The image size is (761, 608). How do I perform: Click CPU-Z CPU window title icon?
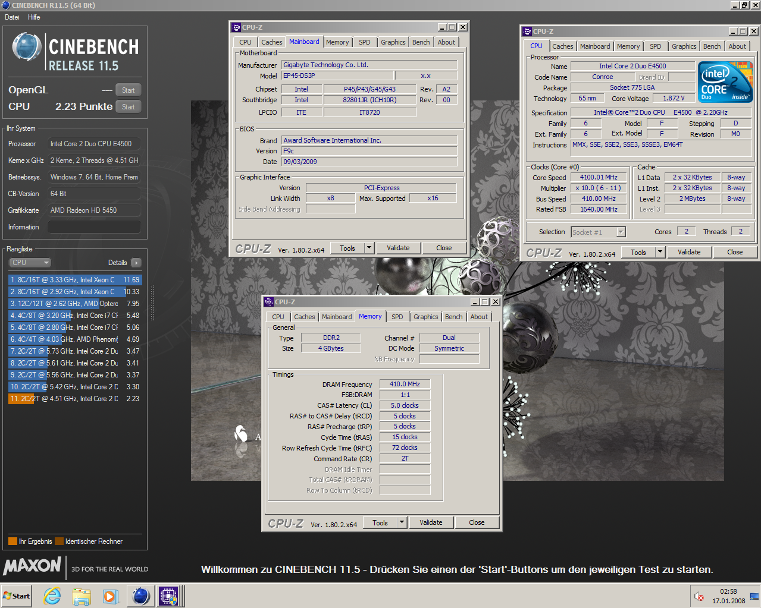527,31
